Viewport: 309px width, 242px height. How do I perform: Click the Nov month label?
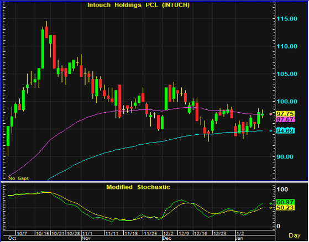[x=86, y=238]
